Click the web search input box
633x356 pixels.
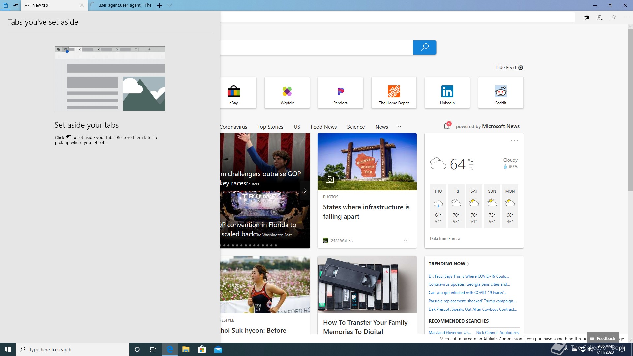coord(316,47)
